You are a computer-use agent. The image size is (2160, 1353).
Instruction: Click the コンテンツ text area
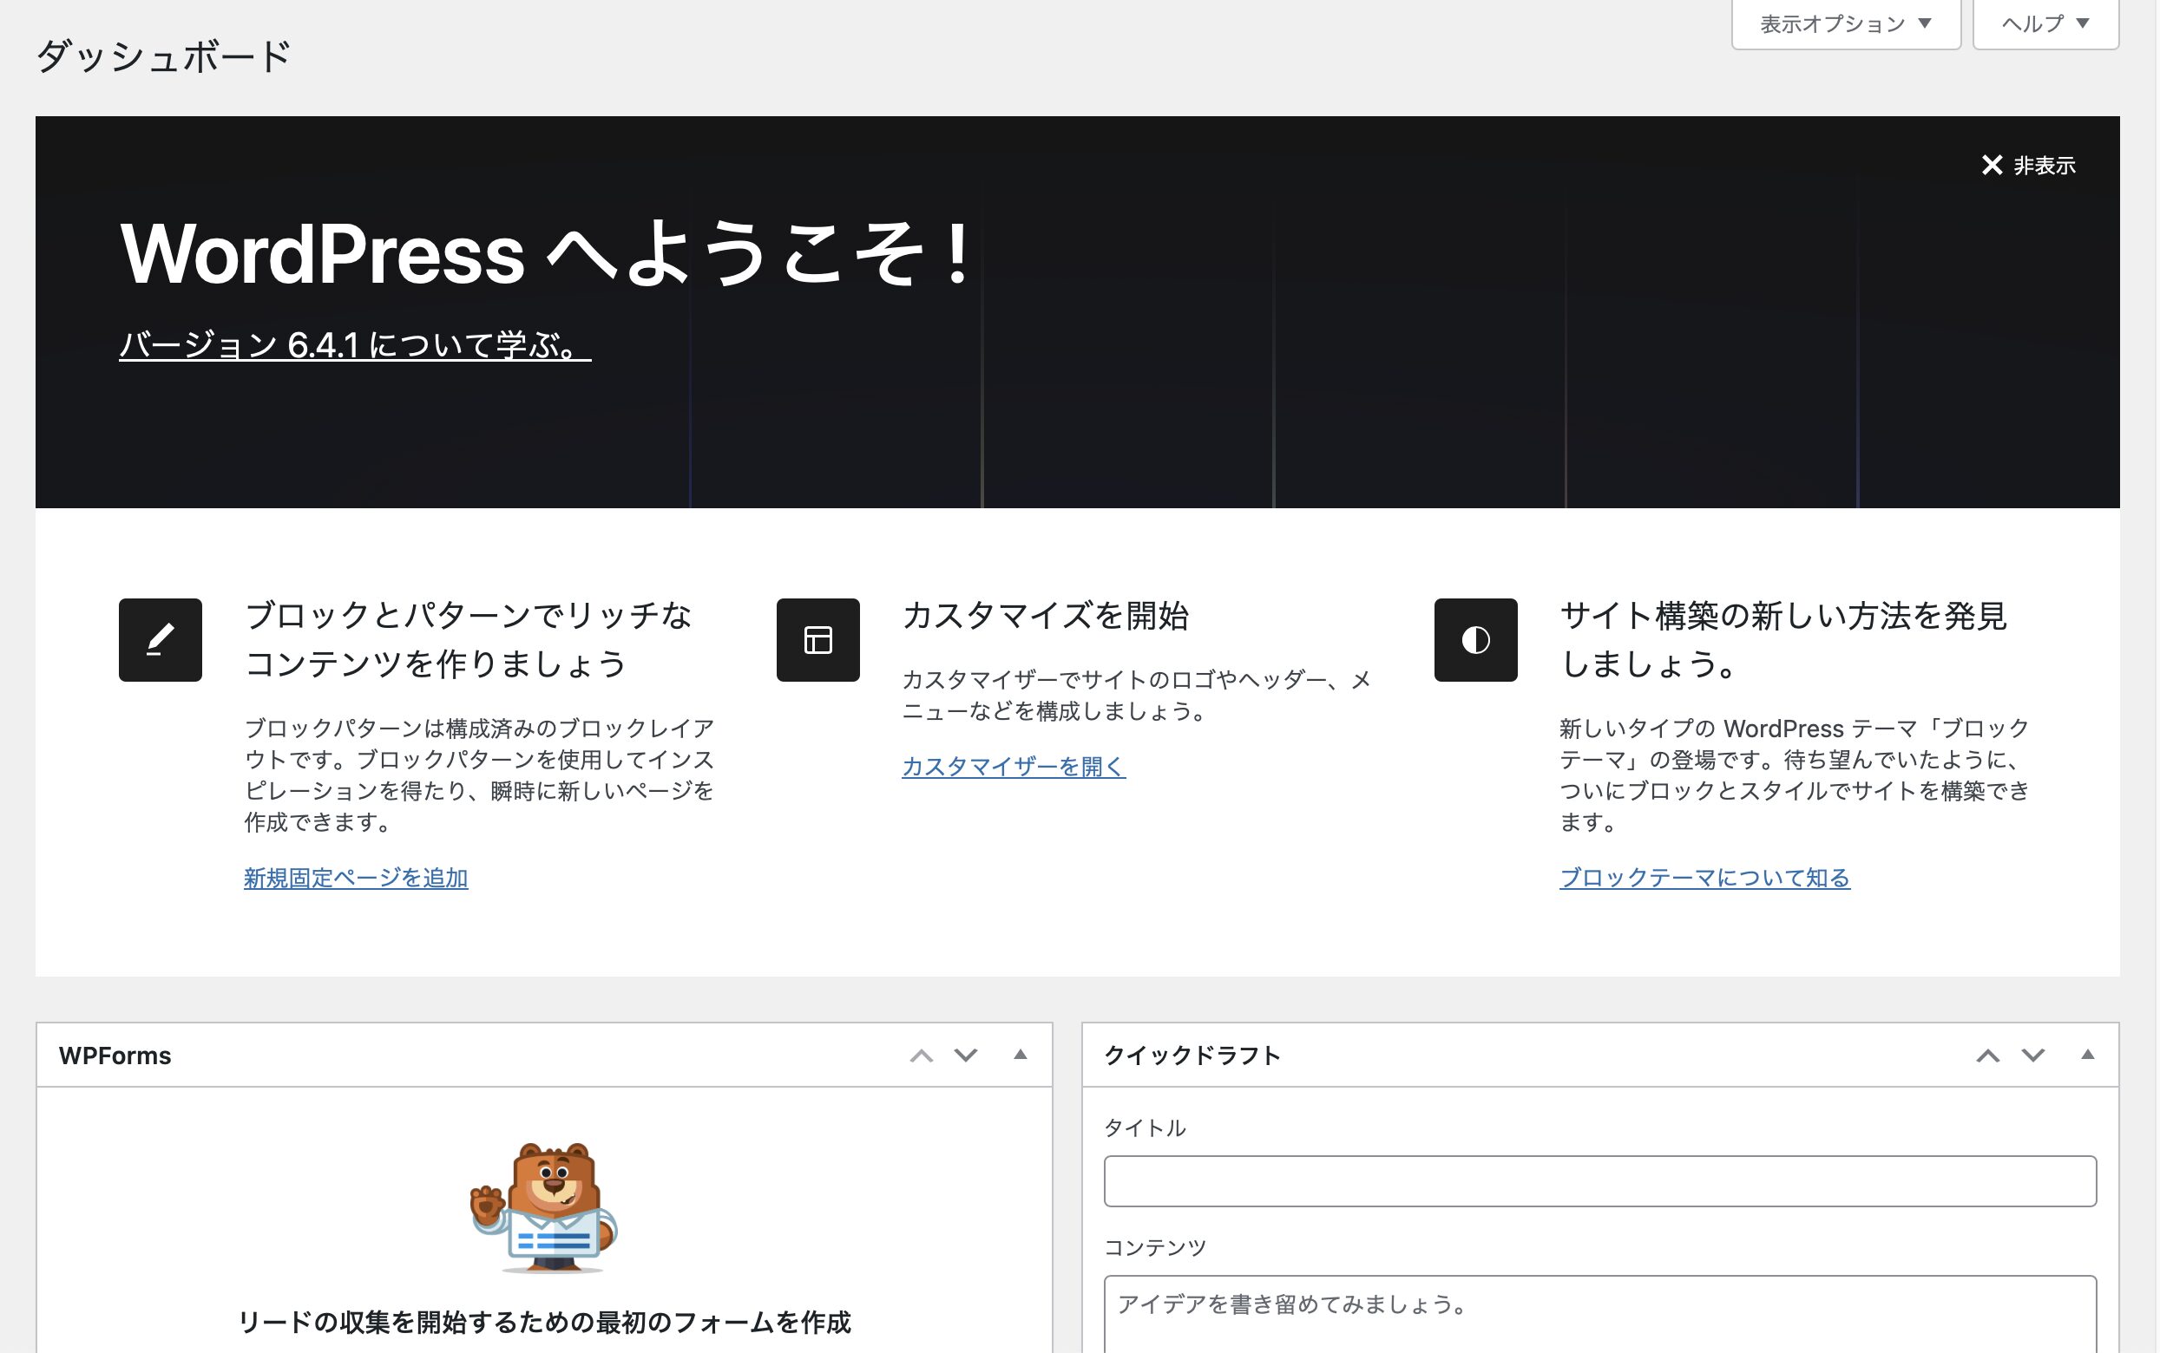[x=1599, y=1314]
